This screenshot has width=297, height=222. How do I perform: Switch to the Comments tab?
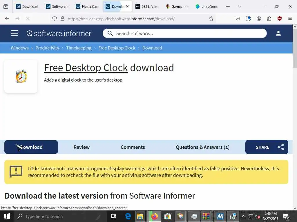[133, 147]
